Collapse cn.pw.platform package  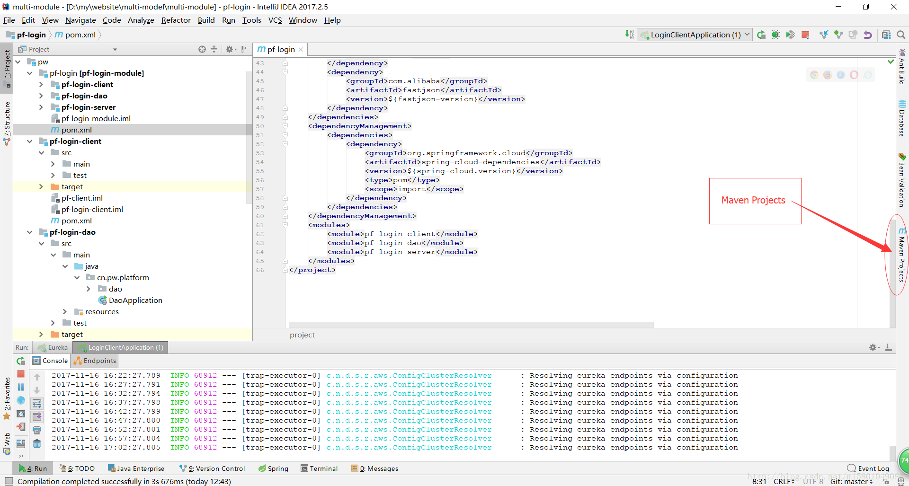click(77, 277)
